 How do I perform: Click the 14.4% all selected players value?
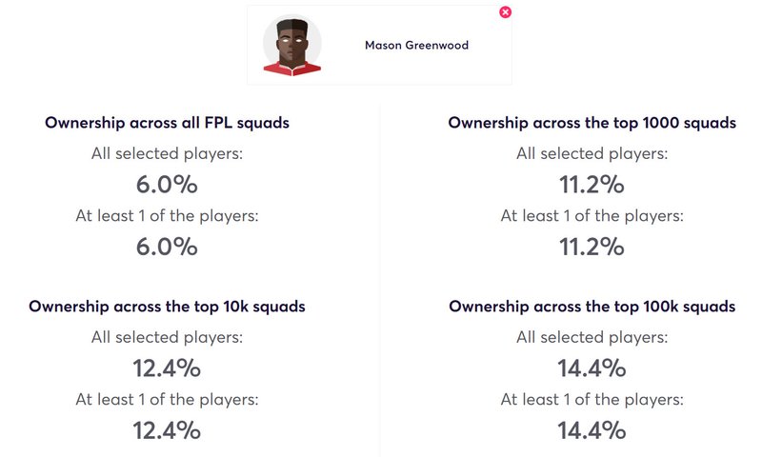pos(592,368)
